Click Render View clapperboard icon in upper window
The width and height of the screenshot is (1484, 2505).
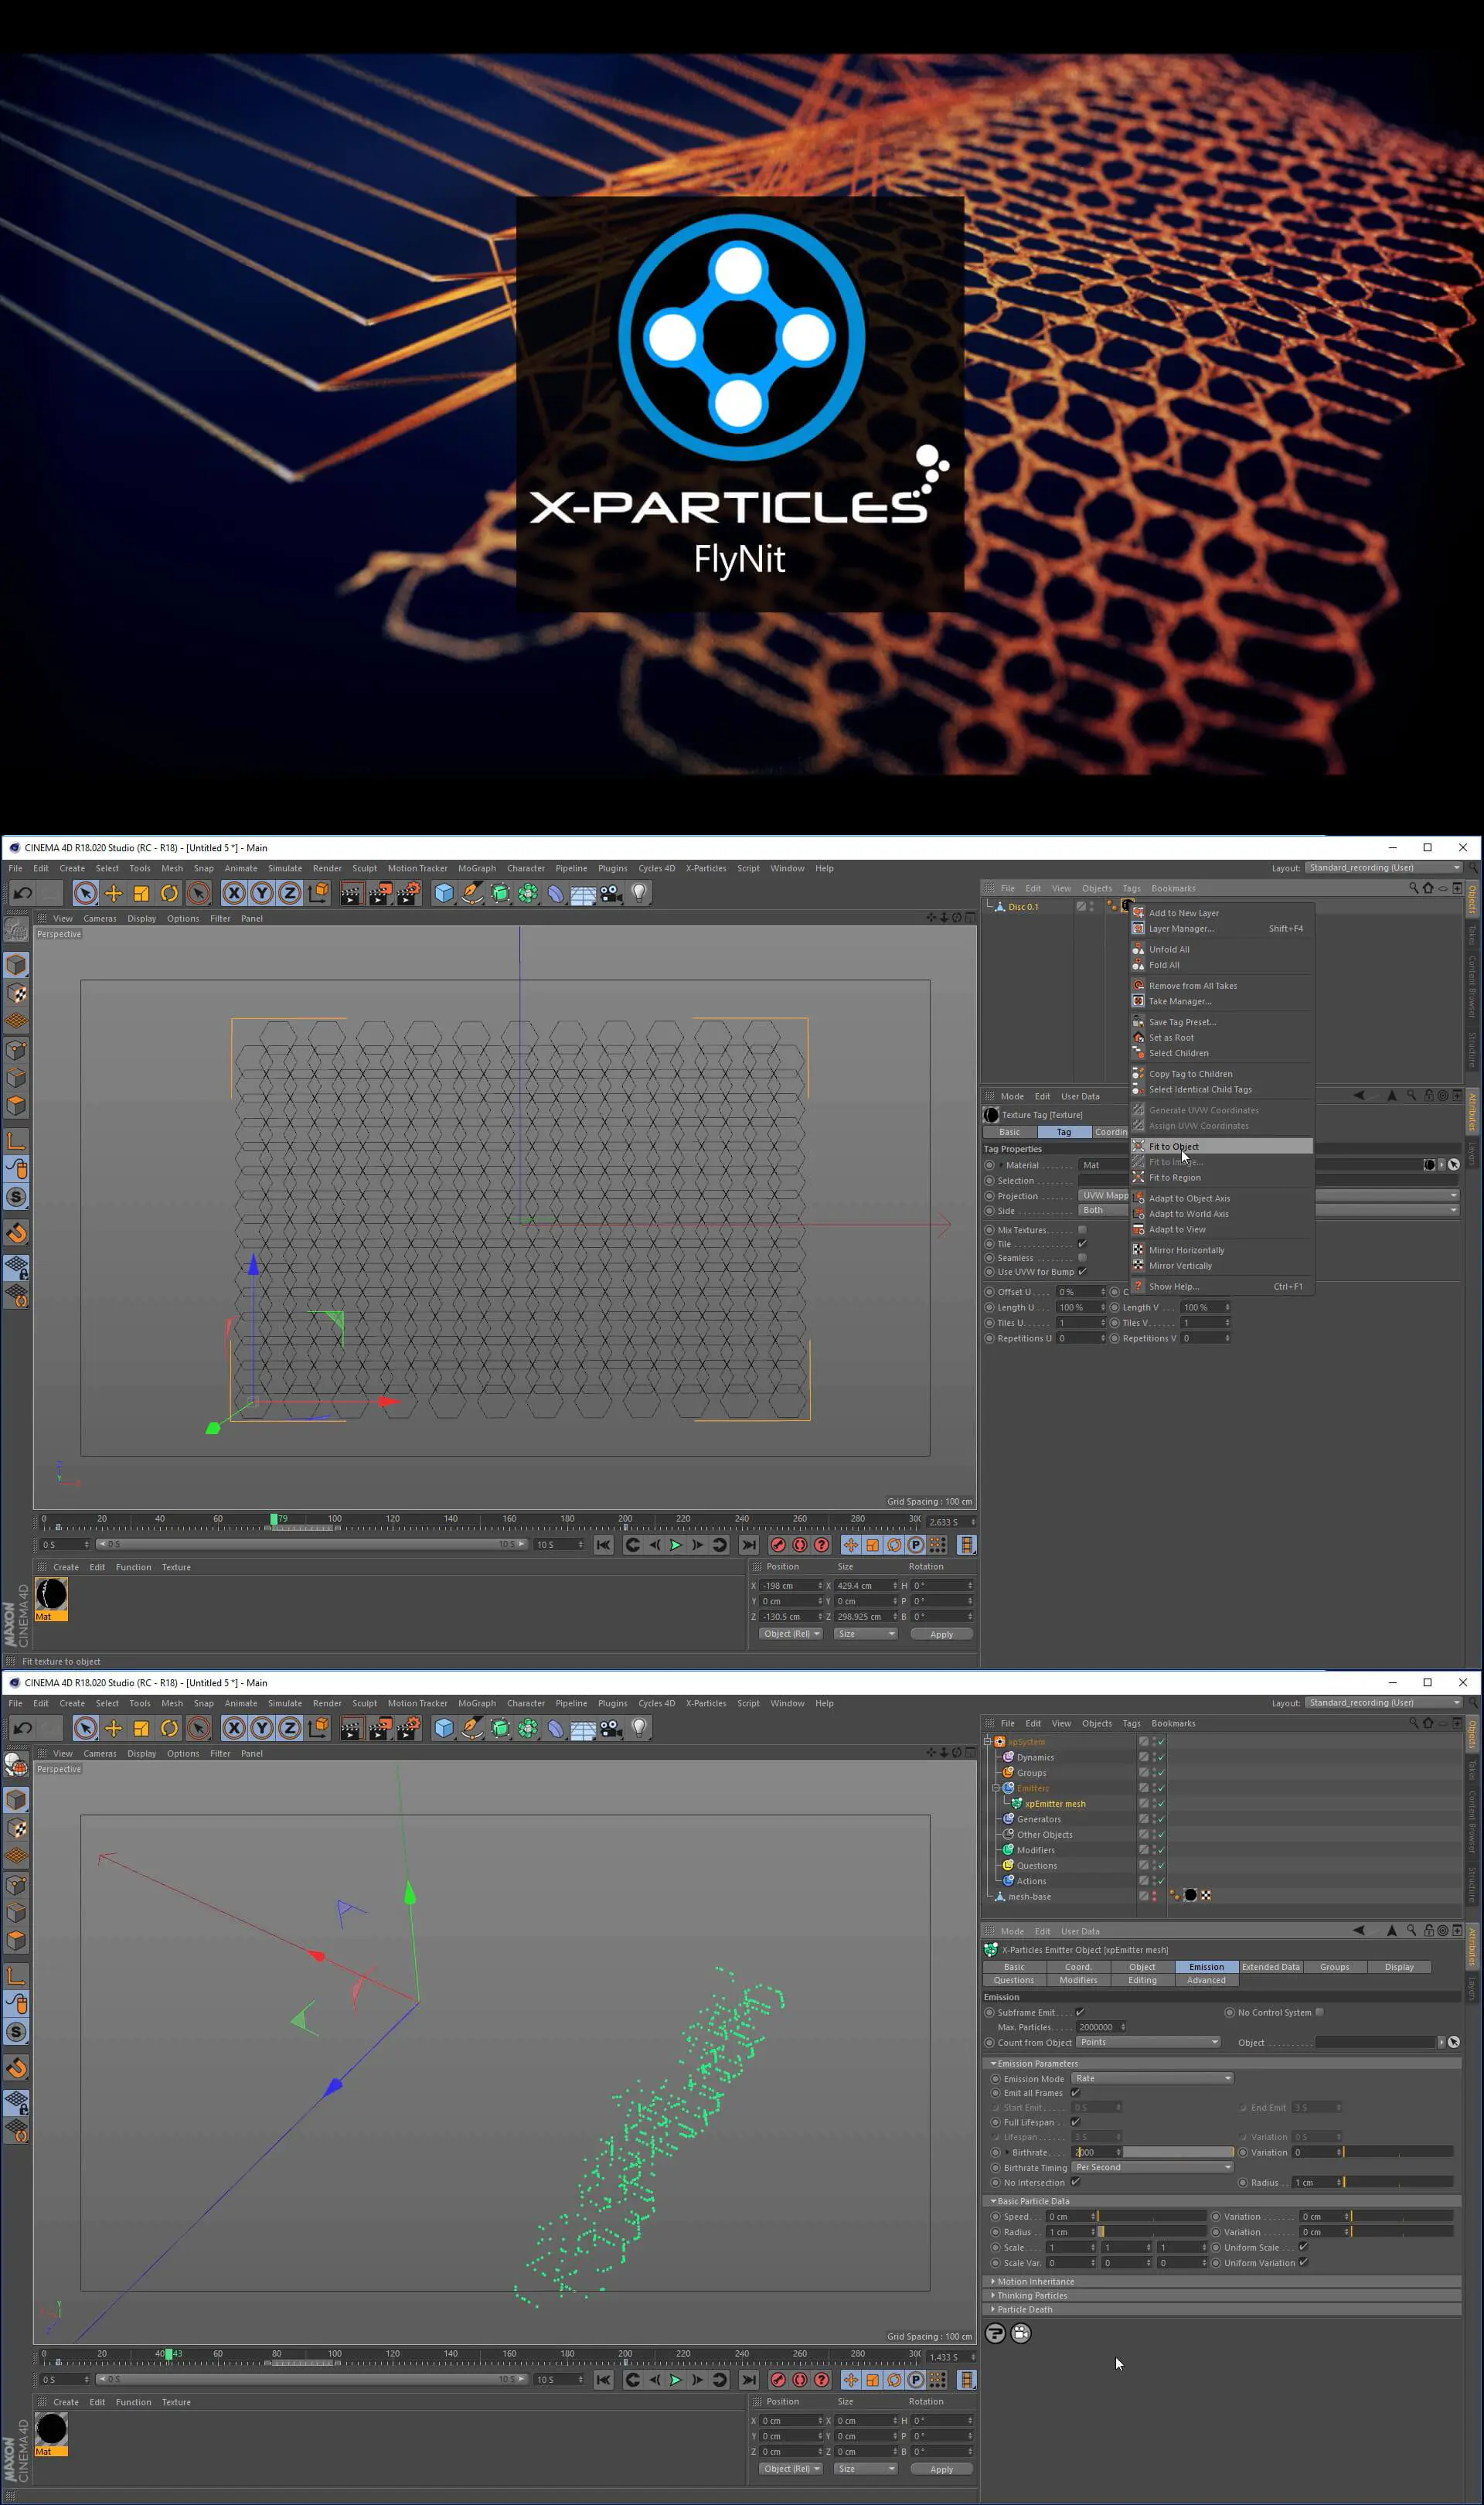click(x=350, y=893)
